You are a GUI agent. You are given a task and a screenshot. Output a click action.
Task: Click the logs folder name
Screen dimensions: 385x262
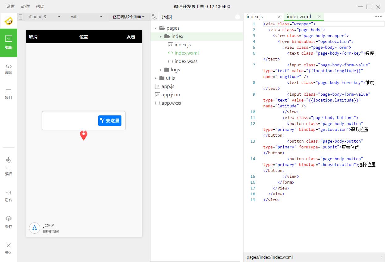175,70
